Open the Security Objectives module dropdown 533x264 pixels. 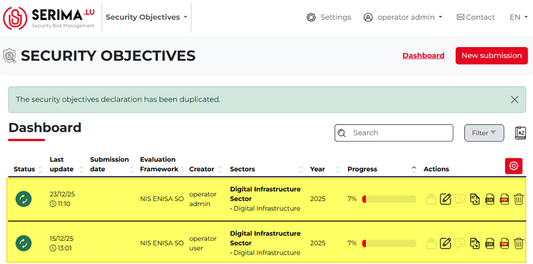[x=147, y=17]
